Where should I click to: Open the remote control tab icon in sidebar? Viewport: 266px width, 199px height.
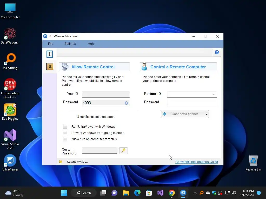tap(50, 54)
